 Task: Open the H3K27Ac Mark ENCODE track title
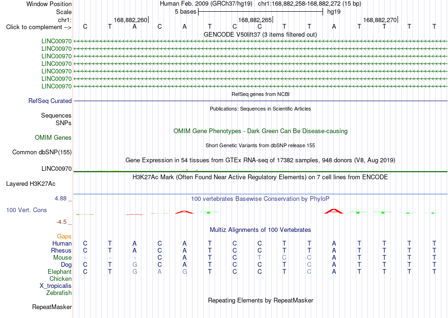pyautogui.click(x=260, y=177)
